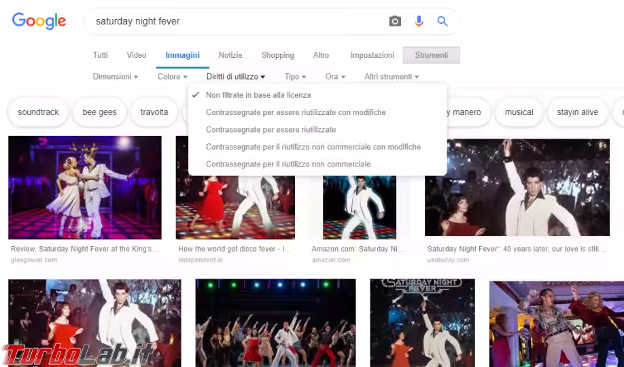Open the image with Saturday Night Fever logo
The width and height of the screenshot is (624, 367).
pyautogui.click(x=422, y=323)
